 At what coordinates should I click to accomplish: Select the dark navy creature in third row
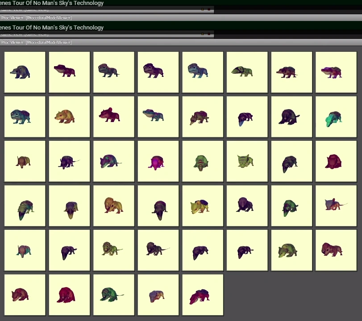coord(291,161)
